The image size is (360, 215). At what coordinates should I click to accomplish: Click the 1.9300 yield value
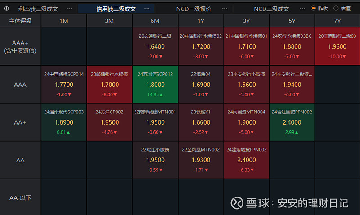[x=201, y=160]
